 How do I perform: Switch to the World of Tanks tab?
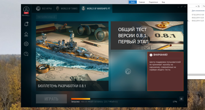[67, 9]
